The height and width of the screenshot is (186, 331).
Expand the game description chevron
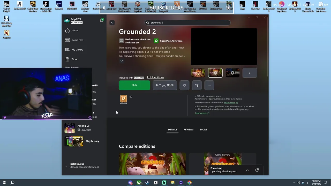122,61
